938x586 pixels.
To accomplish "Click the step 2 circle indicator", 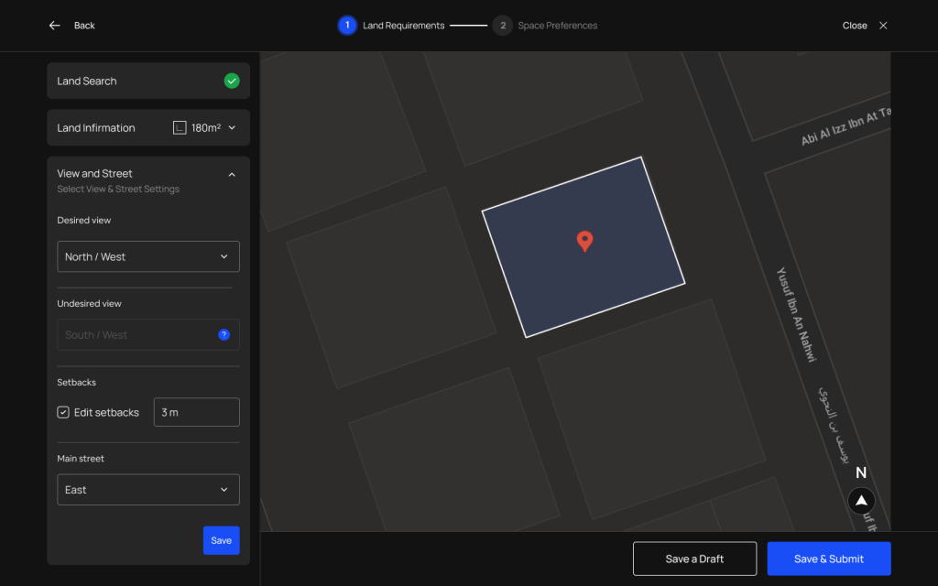I will [502, 26].
